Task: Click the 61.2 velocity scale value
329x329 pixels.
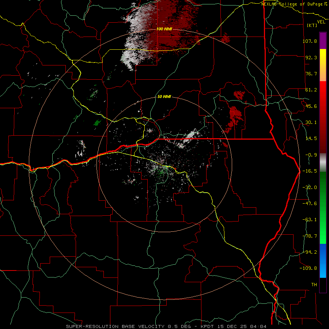Action: click(311, 90)
